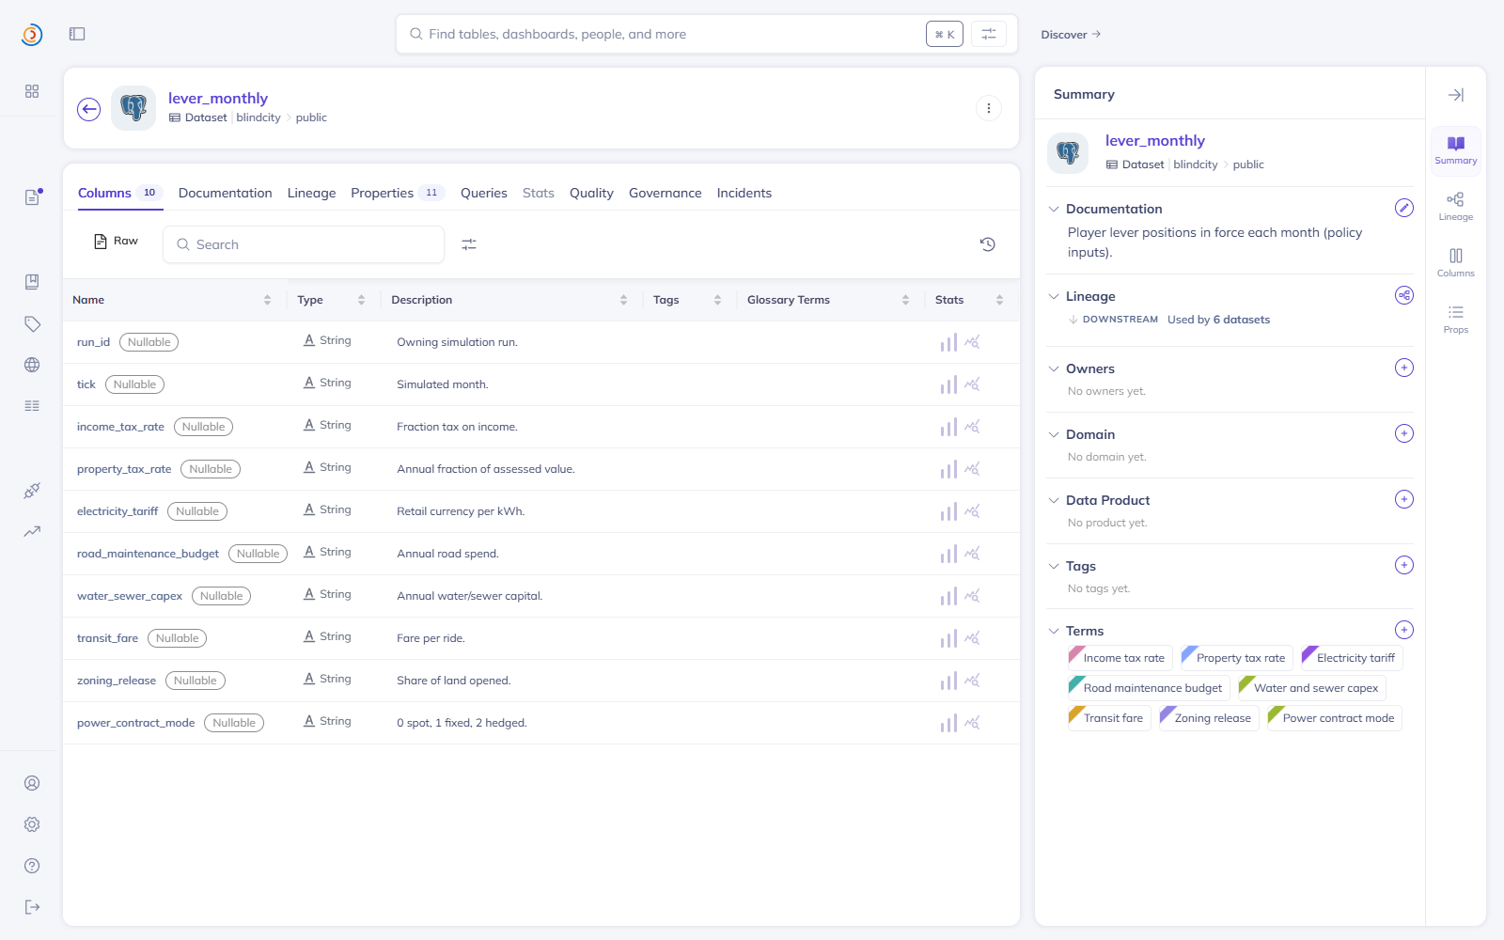1504x940 pixels.
Task: Open the three-dot menu for lever_monthly
Action: pos(988,108)
